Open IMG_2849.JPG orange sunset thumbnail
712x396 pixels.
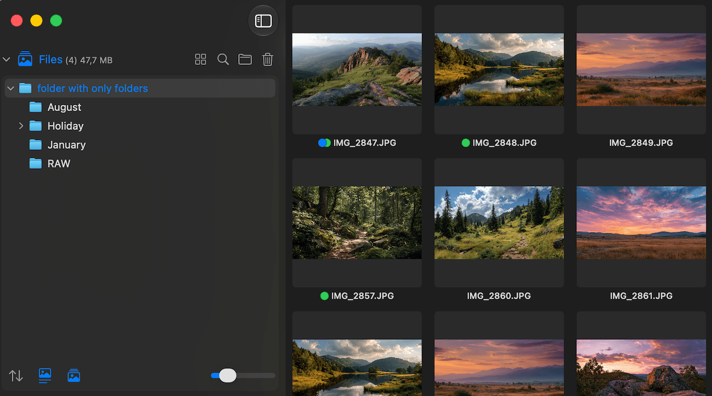[x=641, y=69]
